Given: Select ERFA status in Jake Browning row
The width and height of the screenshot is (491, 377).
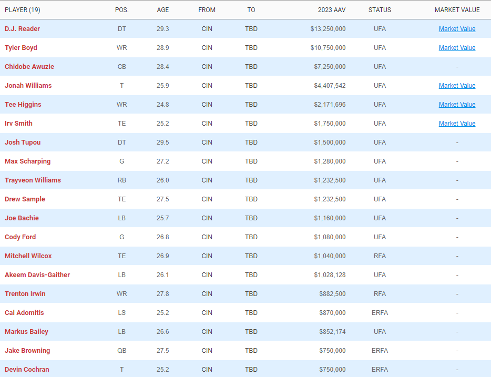Looking at the screenshot, I should click(380, 351).
